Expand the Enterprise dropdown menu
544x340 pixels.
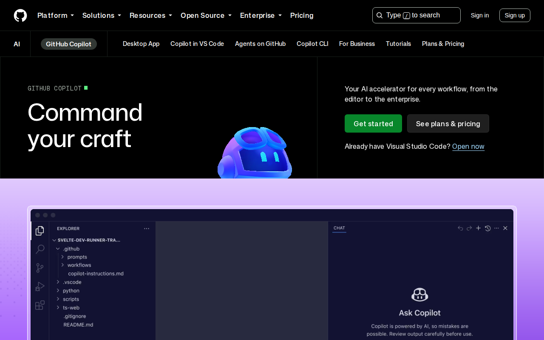pyautogui.click(x=261, y=15)
